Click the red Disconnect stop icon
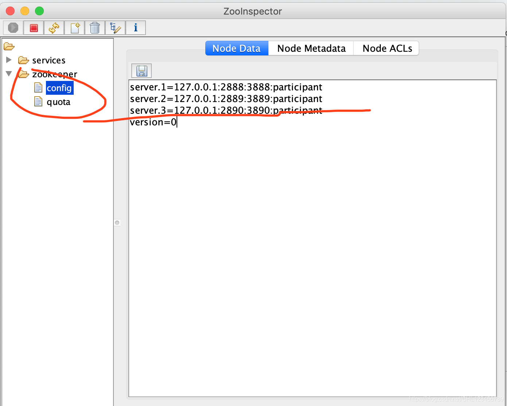The height and width of the screenshot is (406, 507). (x=34, y=28)
